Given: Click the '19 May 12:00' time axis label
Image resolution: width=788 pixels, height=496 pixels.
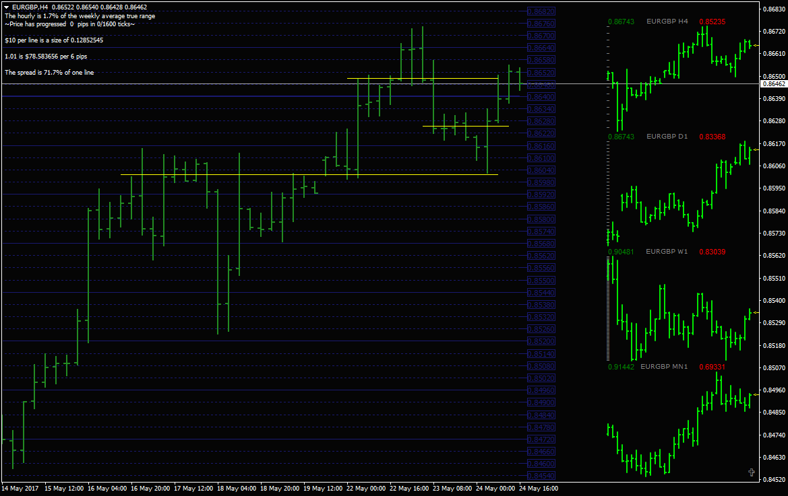Looking at the screenshot, I should pos(323,489).
